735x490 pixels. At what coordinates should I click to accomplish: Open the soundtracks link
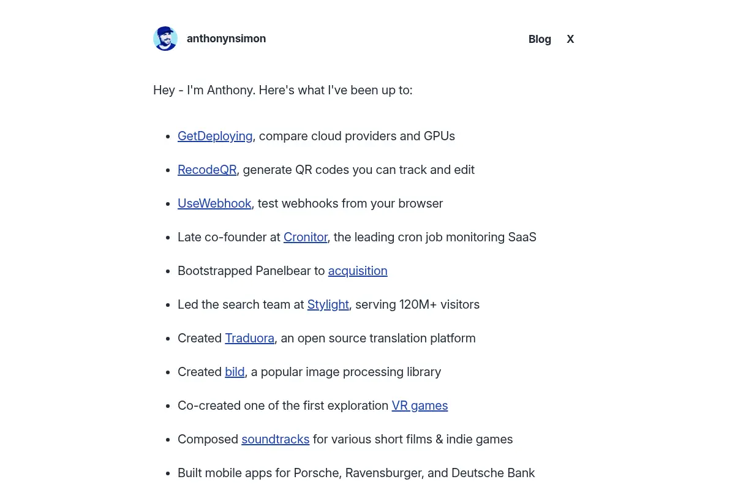tap(275, 439)
